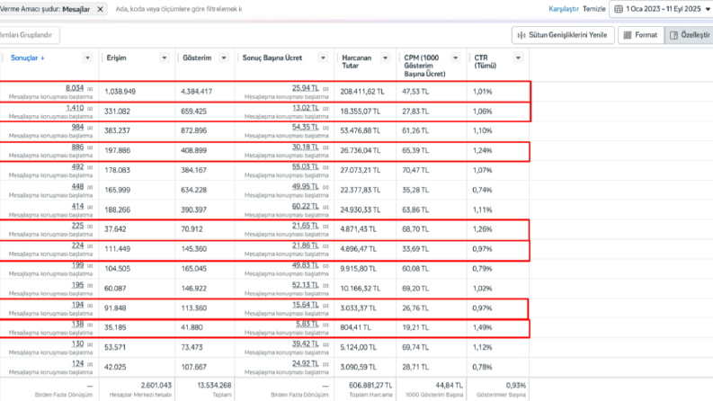Open Erişim column dropdown arrow
Image resolution: width=713 pixels, height=401 pixels.
pyautogui.click(x=165, y=58)
